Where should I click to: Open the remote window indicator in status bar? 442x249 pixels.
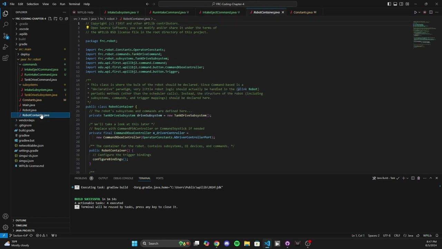[x=4, y=236]
